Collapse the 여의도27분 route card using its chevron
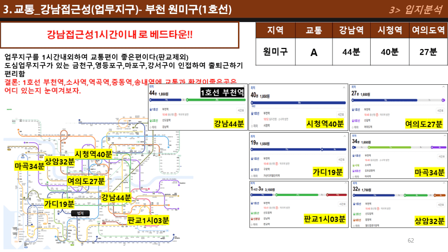 444,87
